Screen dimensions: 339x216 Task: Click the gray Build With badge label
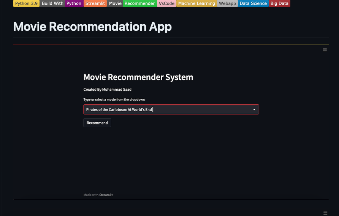[x=52, y=3]
